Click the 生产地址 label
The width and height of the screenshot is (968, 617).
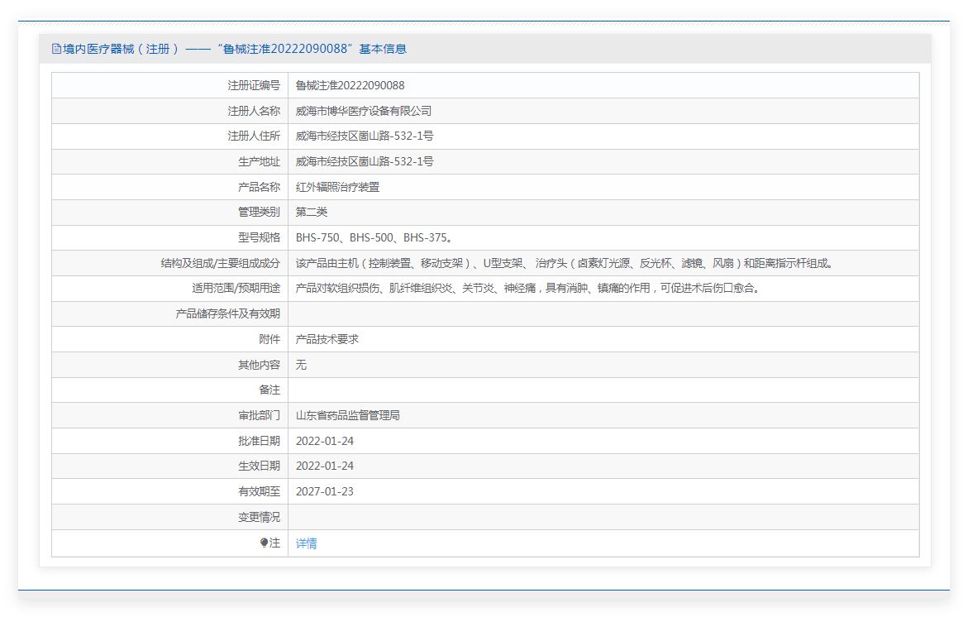260,162
